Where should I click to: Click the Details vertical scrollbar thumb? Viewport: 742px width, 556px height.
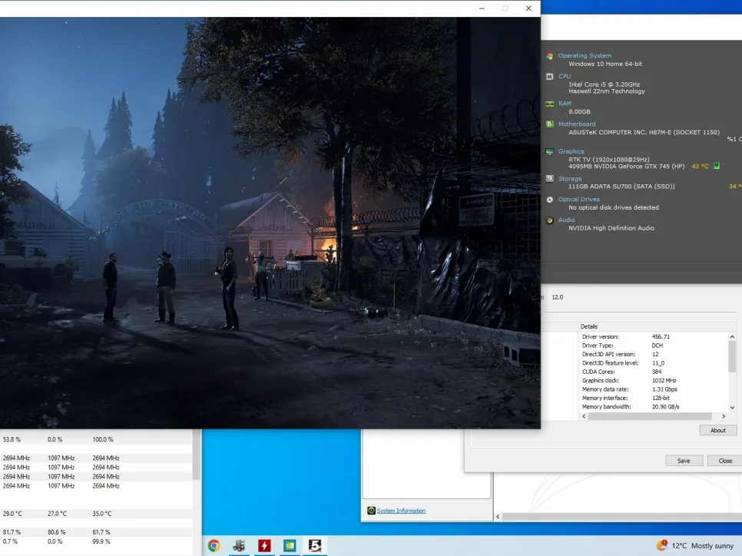[x=732, y=356]
